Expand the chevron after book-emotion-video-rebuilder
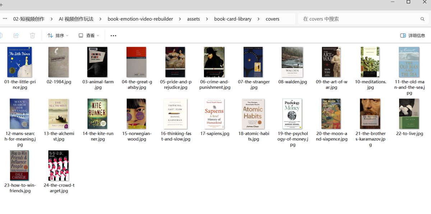Screen dimensions: 431x214 [180, 19]
